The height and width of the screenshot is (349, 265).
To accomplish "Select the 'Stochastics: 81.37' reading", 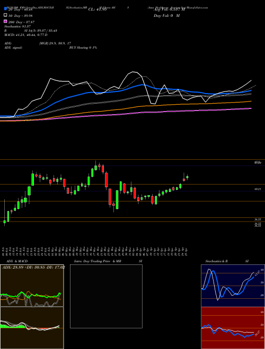I will point(17,26).
